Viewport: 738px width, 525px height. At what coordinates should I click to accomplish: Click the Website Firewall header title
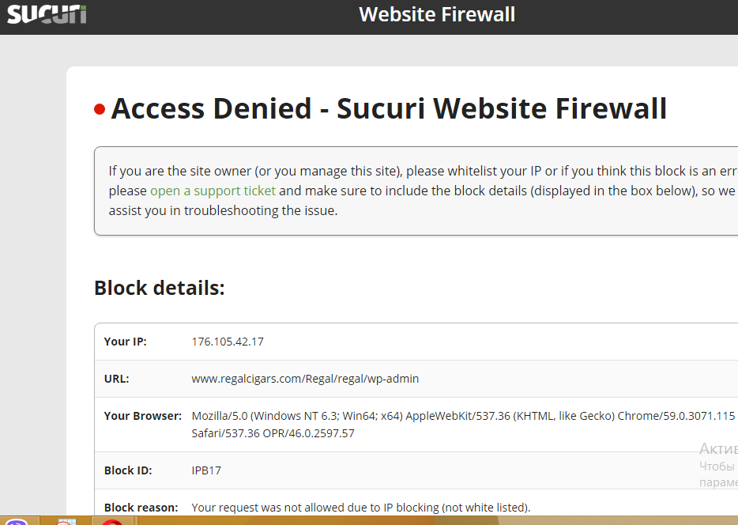(437, 14)
